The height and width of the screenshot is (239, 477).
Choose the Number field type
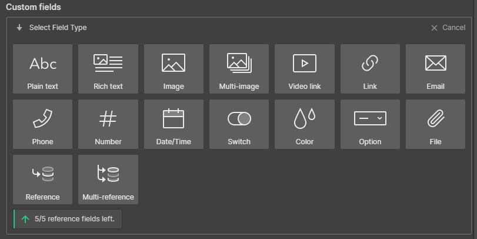pos(108,124)
